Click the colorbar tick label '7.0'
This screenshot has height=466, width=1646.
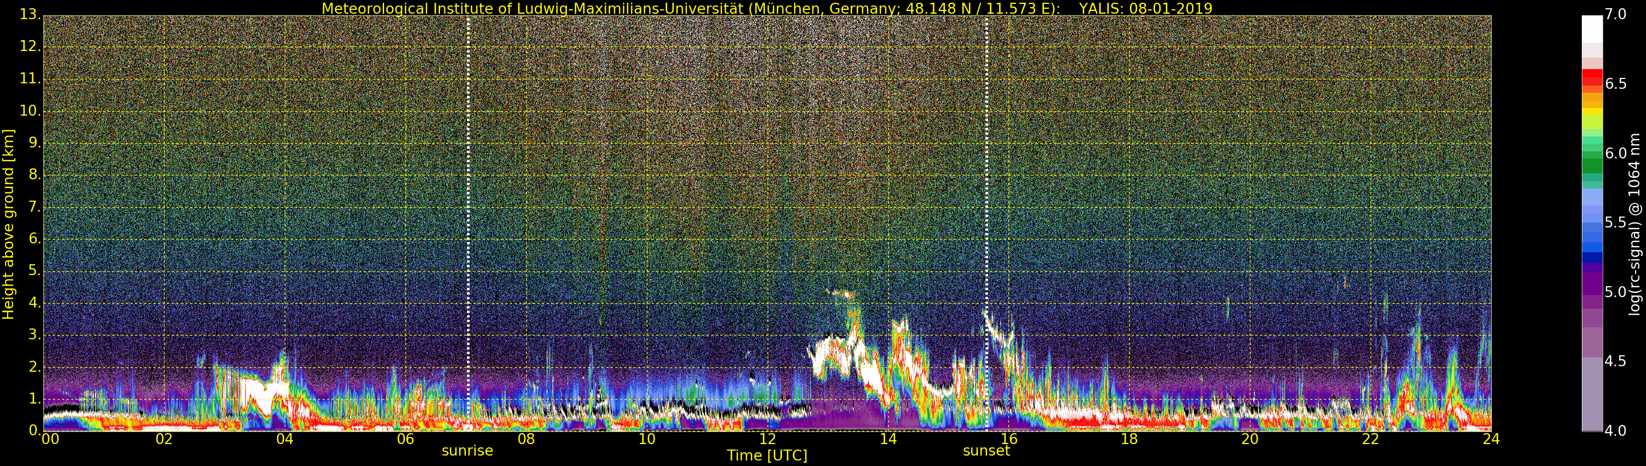pos(1615,15)
